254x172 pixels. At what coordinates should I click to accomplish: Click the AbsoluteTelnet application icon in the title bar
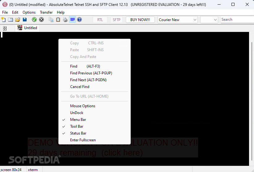click(x=5, y=4)
